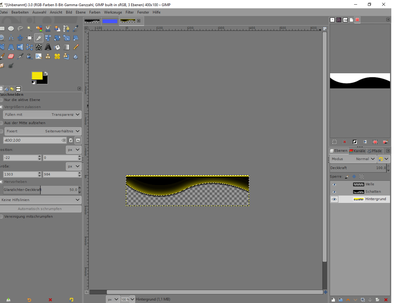Select the Fuzzy Select magic wand tool
395x303 pixels.
[30, 29]
